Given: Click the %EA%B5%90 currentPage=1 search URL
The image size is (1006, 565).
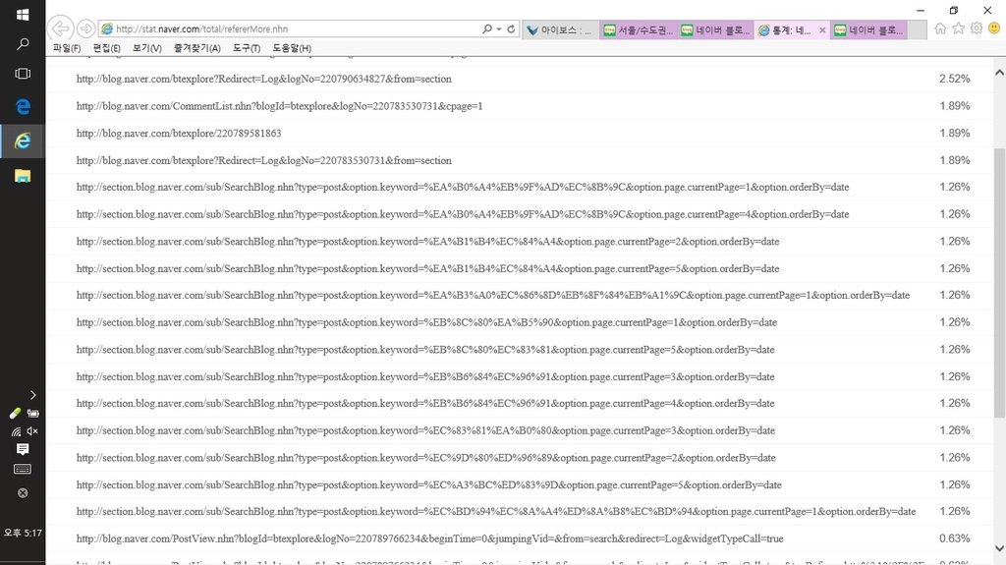Looking at the screenshot, I should [426, 322].
